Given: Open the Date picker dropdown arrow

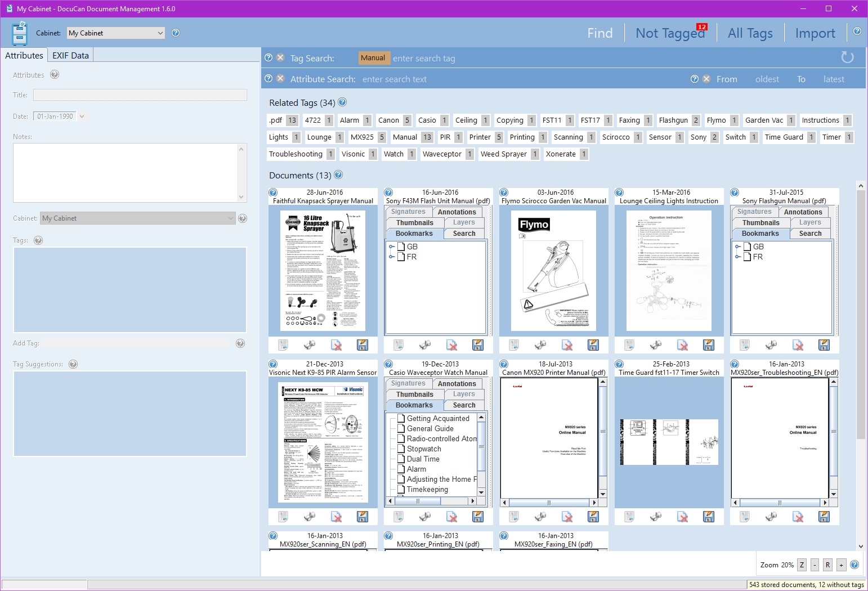Looking at the screenshot, I should coord(82,117).
